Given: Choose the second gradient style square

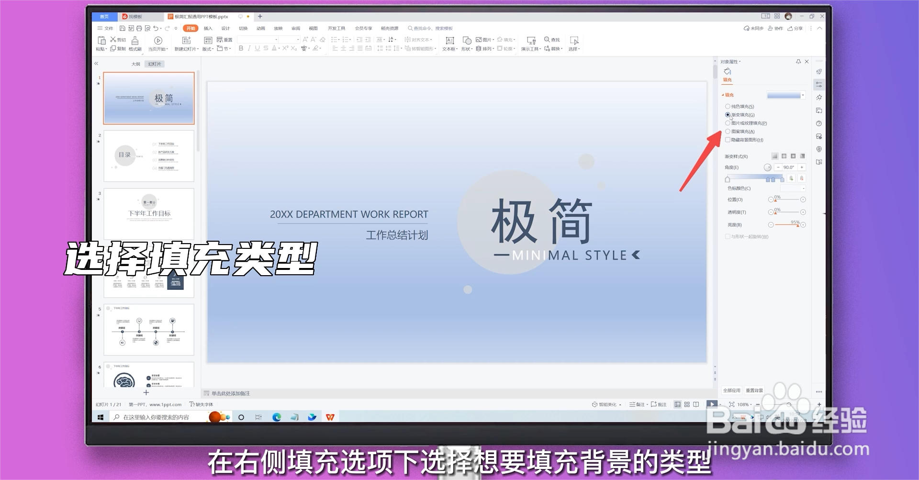Looking at the screenshot, I should click(784, 156).
